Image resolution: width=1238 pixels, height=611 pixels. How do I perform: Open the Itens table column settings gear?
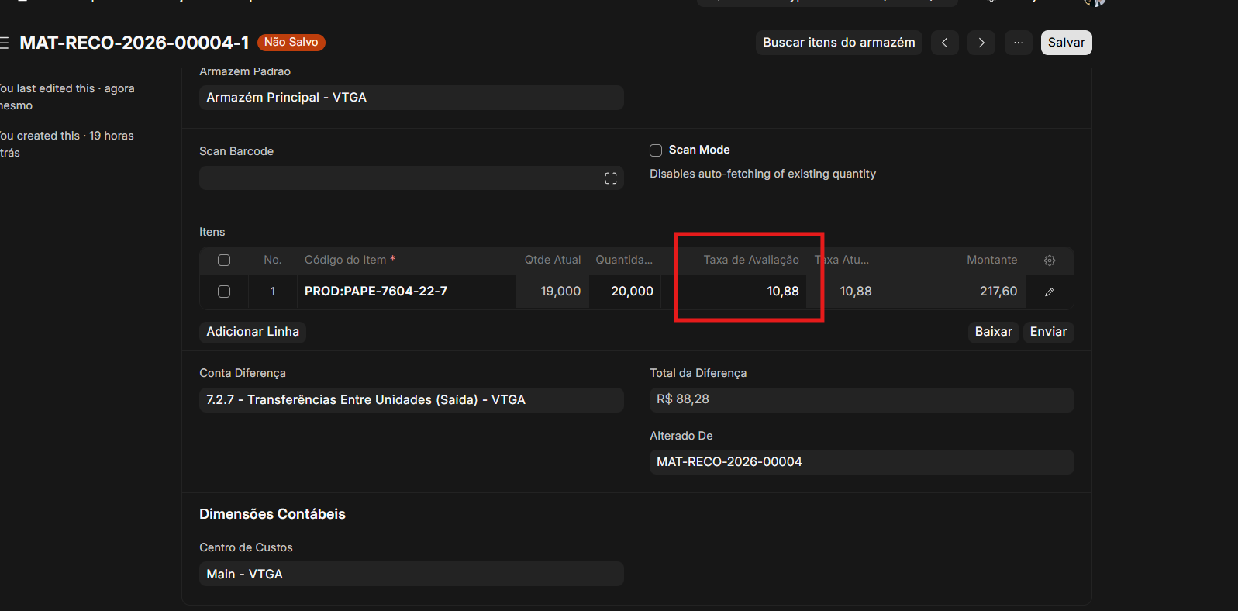coord(1049,261)
